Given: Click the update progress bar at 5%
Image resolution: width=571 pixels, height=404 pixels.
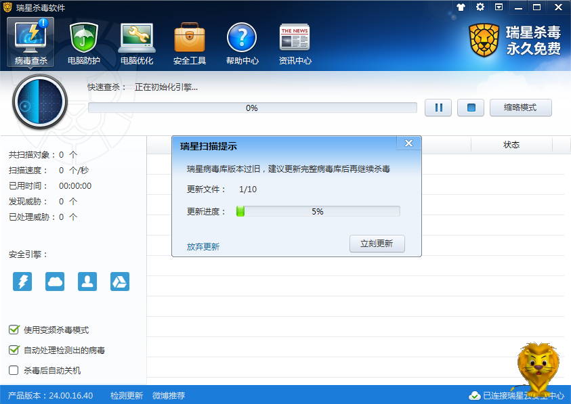Looking at the screenshot, I should [318, 212].
